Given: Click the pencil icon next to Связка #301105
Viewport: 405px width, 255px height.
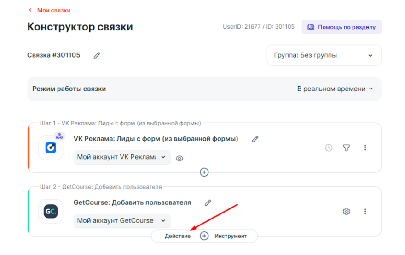Looking at the screenshot, I should point(97,55).
